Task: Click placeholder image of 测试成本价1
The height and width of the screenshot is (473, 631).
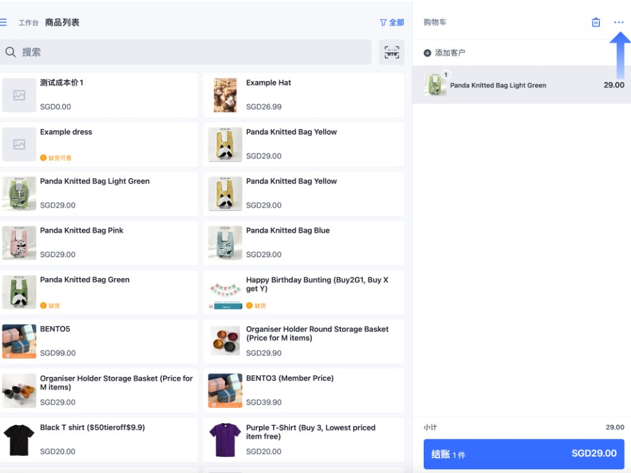Action: pos(19,95)
